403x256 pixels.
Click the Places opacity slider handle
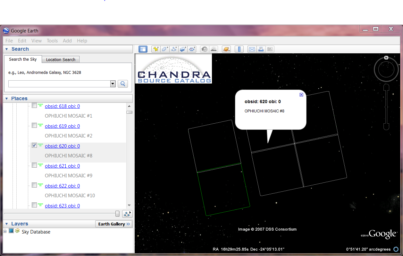(117, 214)
